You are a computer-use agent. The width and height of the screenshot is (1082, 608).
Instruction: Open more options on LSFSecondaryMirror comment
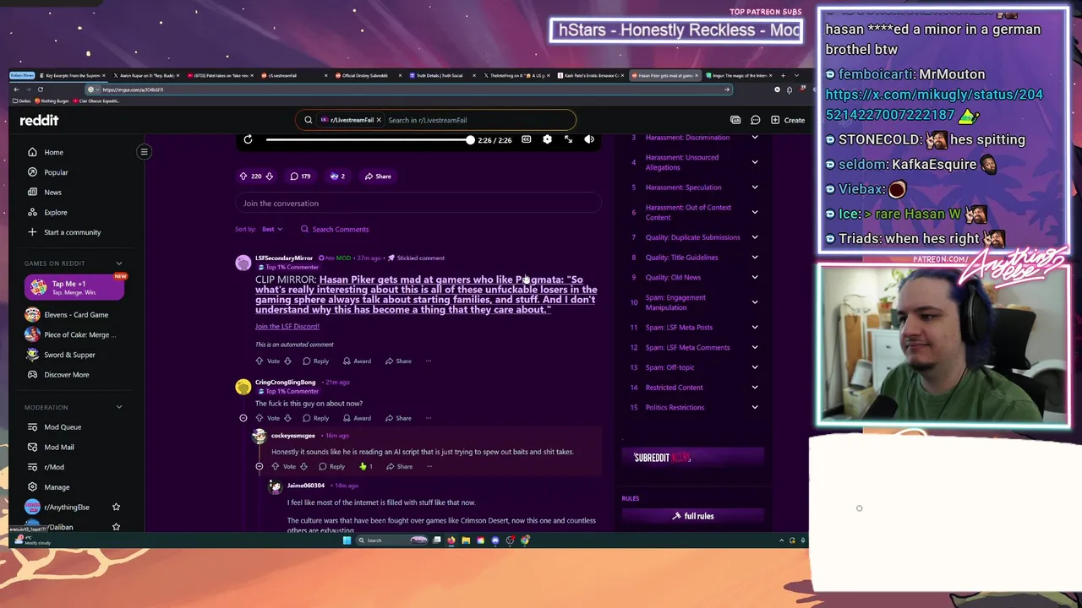(x=429, y=361)
